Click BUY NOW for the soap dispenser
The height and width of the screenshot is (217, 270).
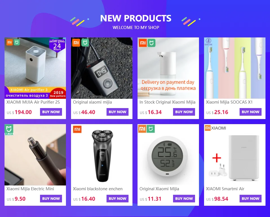pos(184,112)
